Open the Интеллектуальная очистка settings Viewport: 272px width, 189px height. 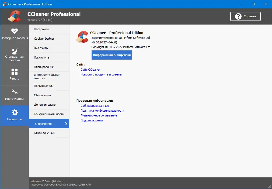(46, 76)
